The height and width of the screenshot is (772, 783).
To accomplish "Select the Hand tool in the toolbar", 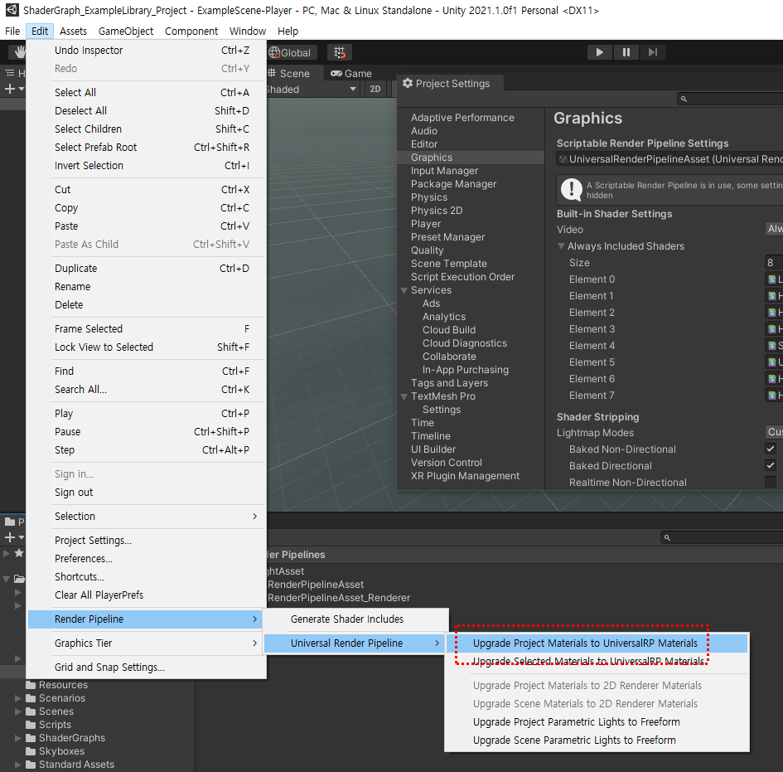I will point(19,52).
